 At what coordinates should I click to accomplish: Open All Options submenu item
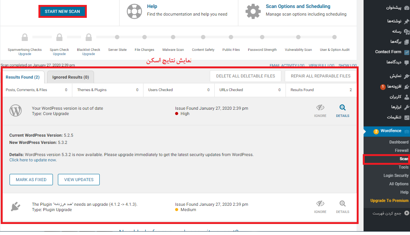pyautogui.click(x=399, y=184)
